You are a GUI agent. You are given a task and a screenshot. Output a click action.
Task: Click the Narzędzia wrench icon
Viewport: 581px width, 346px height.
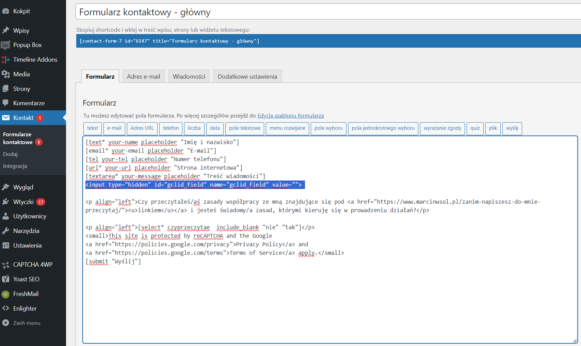pyautogui.click(x=5, y=231)
